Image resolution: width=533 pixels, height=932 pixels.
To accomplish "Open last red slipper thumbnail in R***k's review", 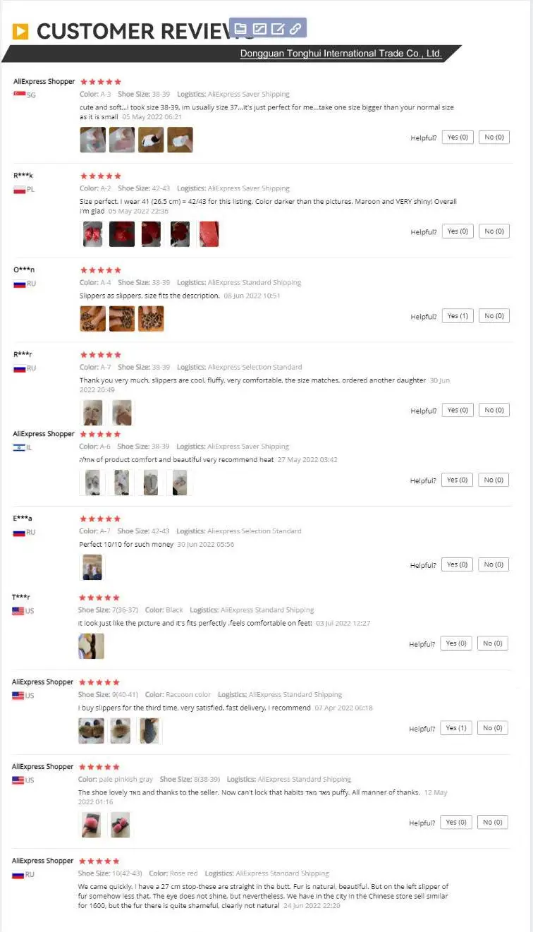I will click(x=209, y=234).
